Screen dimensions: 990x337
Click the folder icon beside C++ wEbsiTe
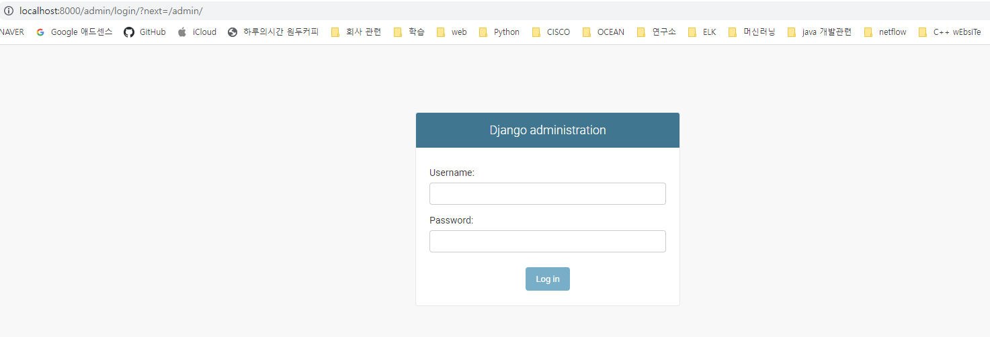coord(923,32)
